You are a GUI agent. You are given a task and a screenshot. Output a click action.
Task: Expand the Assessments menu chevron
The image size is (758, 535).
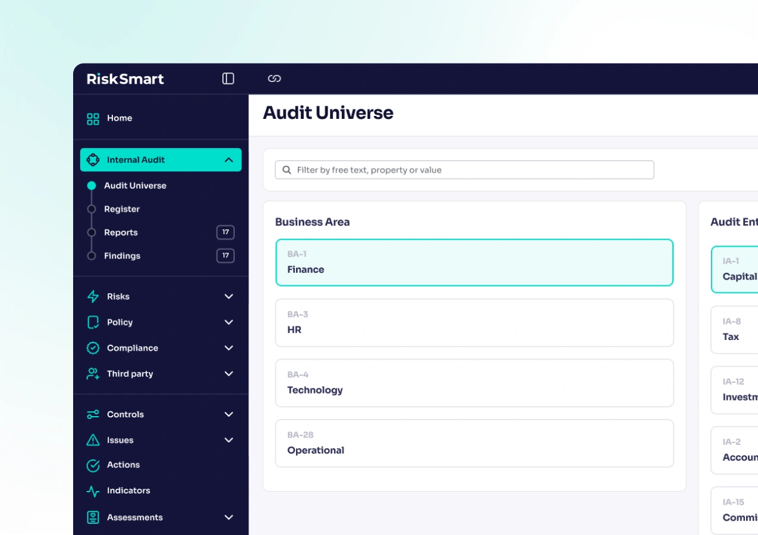pyautogui.click(x=229, y=517)
